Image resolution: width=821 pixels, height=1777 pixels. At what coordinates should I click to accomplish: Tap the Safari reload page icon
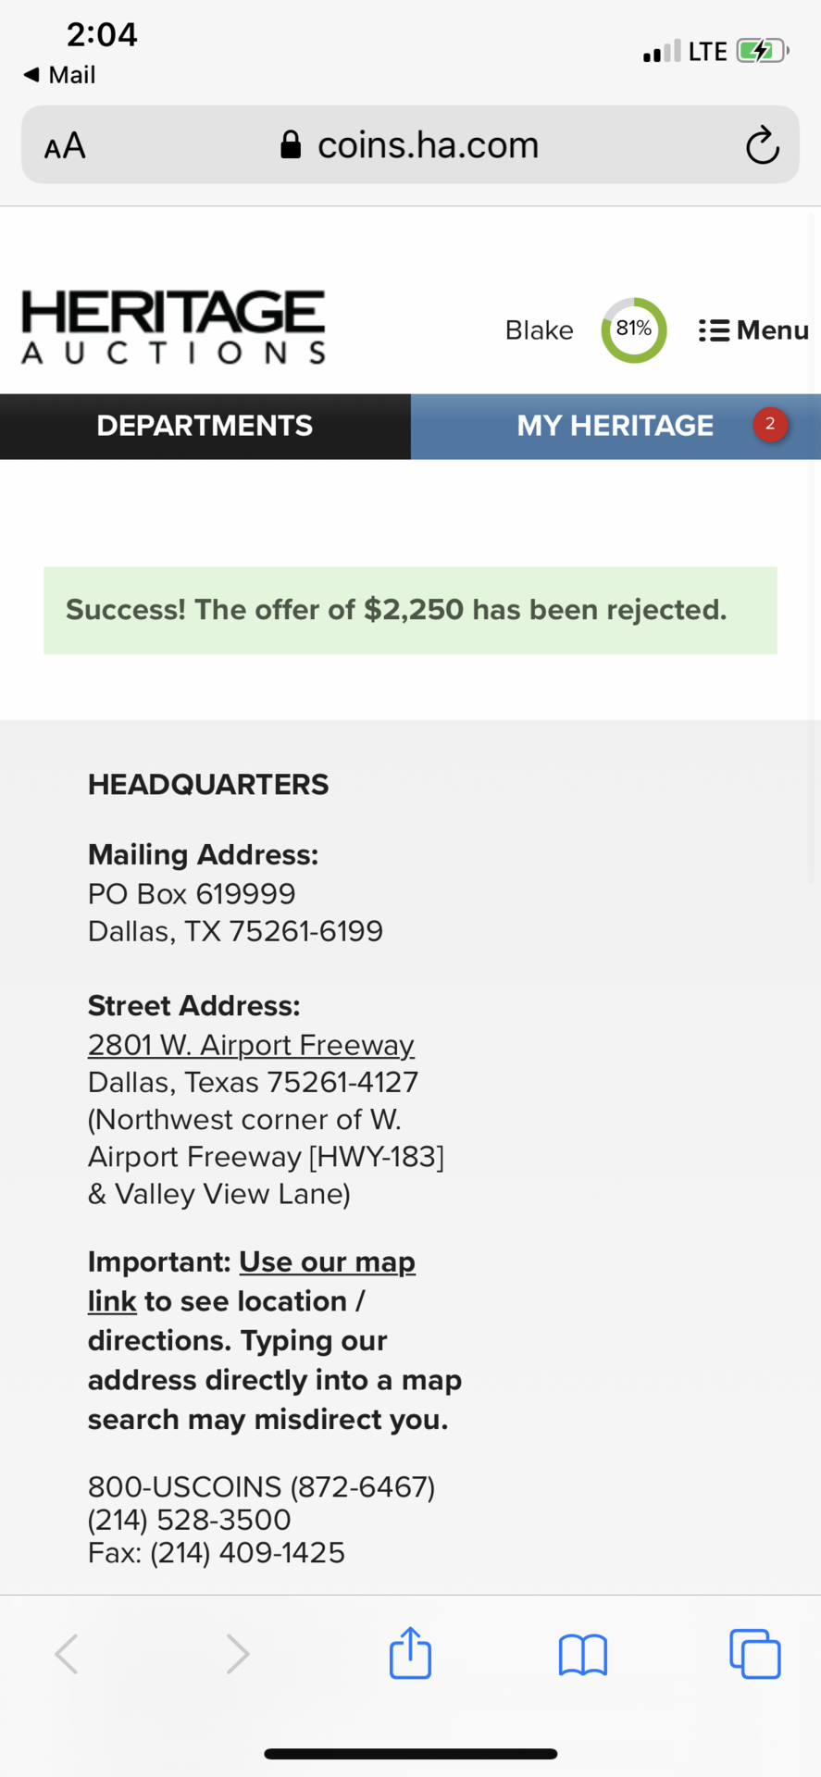(x=762, y=144)
